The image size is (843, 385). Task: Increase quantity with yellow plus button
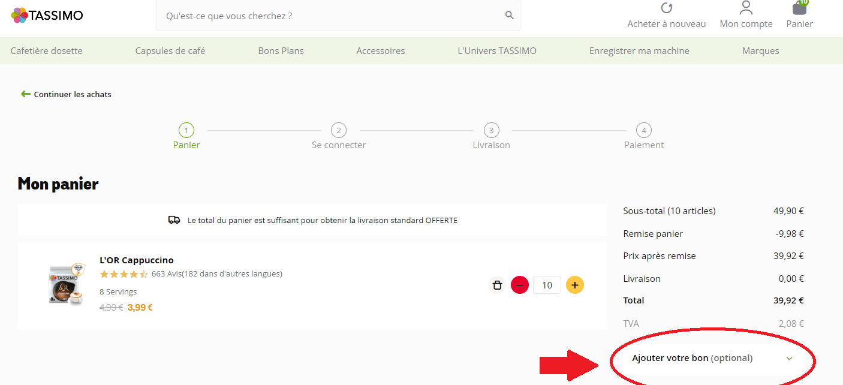point(574,285)
